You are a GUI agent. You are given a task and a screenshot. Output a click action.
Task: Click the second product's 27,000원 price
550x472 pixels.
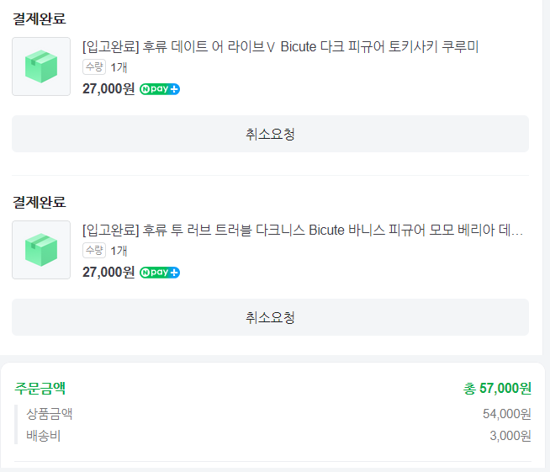(x=108, y=273)
